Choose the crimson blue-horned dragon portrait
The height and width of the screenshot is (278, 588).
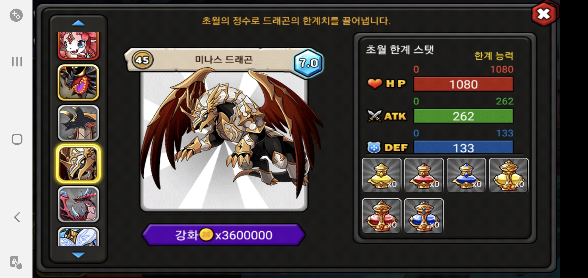pos(78,204)
